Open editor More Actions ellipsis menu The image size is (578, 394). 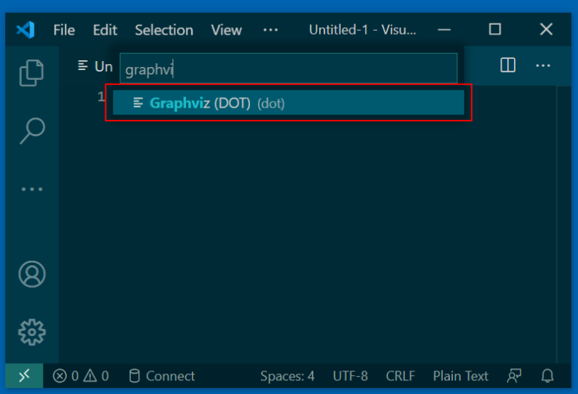point(543,66)
